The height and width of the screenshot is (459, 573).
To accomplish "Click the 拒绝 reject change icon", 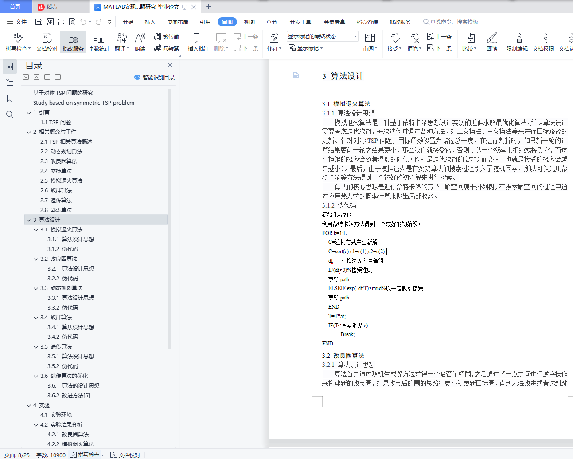I will point(414,38).
